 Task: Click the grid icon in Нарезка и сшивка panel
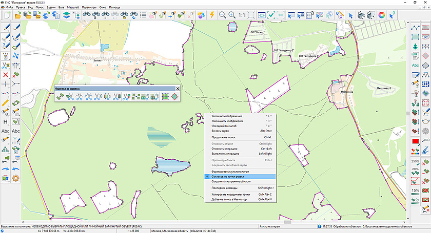click(x=165, y=96)
